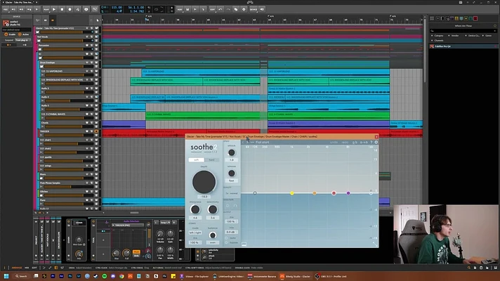The height and width of the screenshot is (281, 500).
Task: Click the transport Stop button
Action: click(x=62, y=10)
